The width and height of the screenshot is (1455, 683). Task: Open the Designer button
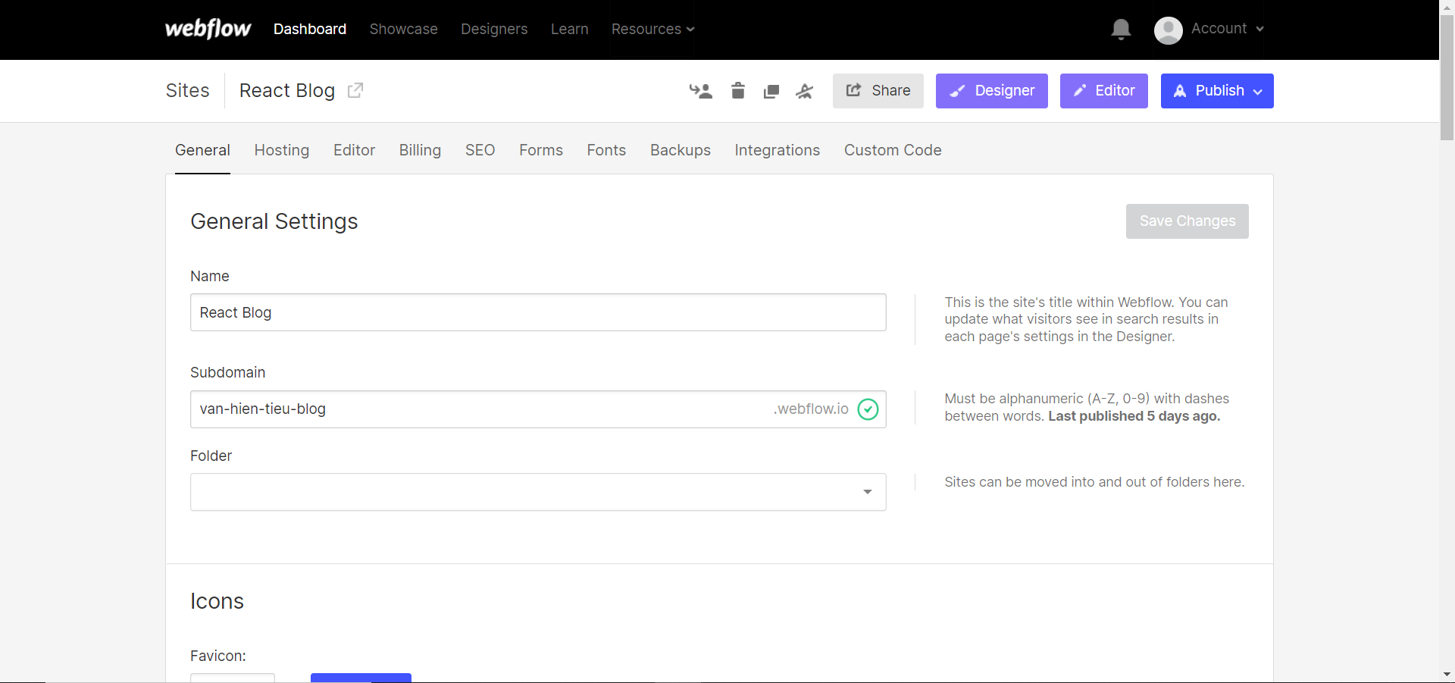coord(992,91)
